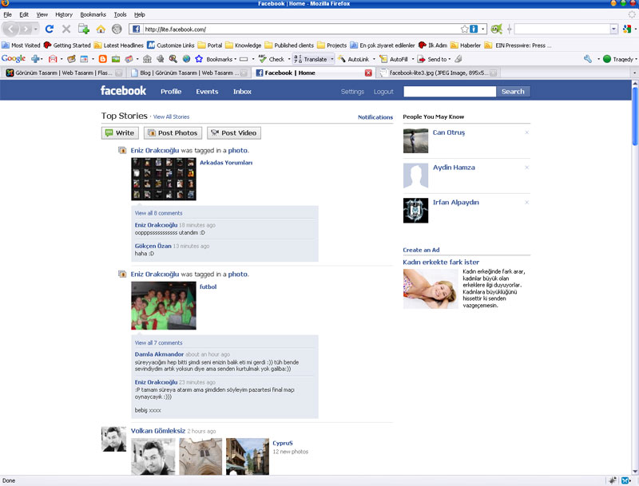The height and width of the screenshot is (486, 639).
Task: Click the Post Photos button
Action: pyautogui.click(x=173, y=132)
